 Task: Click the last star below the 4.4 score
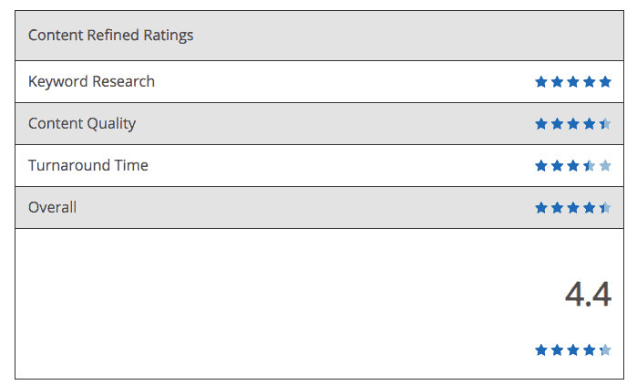(604, 349)
